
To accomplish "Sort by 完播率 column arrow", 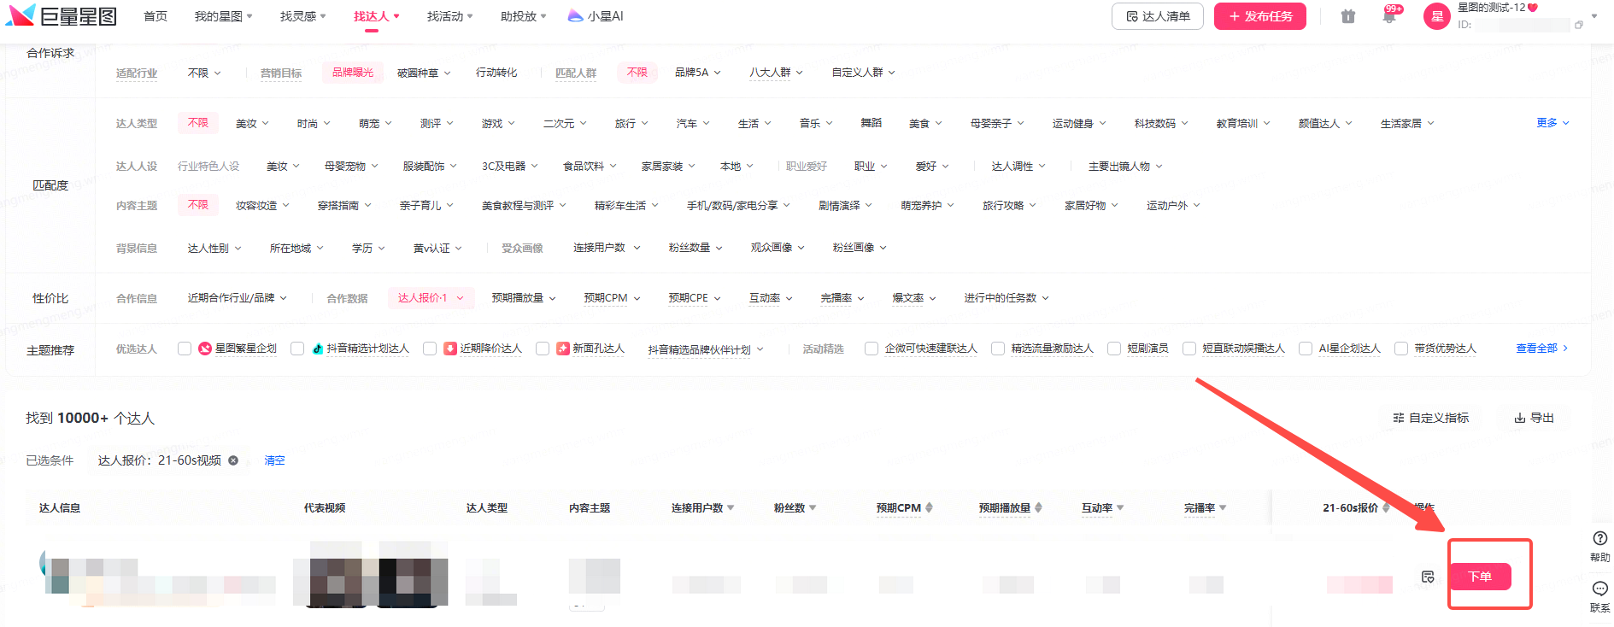I will tap(1223, 508).
